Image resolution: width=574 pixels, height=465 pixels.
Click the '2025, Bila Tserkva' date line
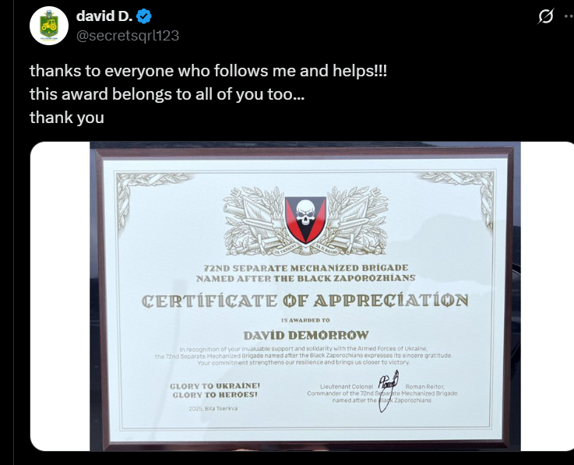click(x=213, y=408)
